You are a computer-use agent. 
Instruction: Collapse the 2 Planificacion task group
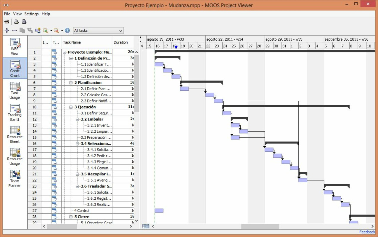coord(71,82)
